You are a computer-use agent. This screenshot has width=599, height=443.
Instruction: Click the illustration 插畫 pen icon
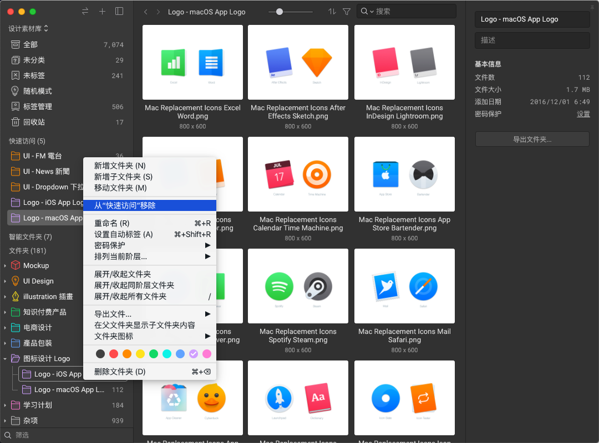16,296
